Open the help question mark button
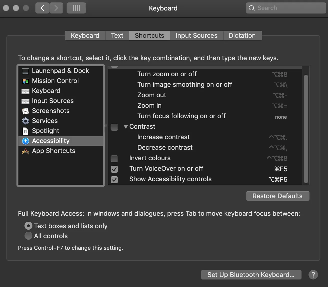The height and width of the screenshot is (287, 328). click(313, 275)
